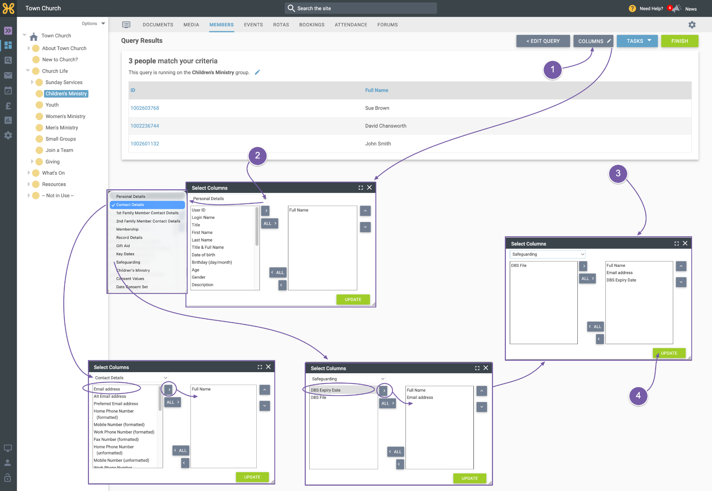The image size is (712, 491).
Task: Open the calendar check sidebar icon
Action: (8, 90)
